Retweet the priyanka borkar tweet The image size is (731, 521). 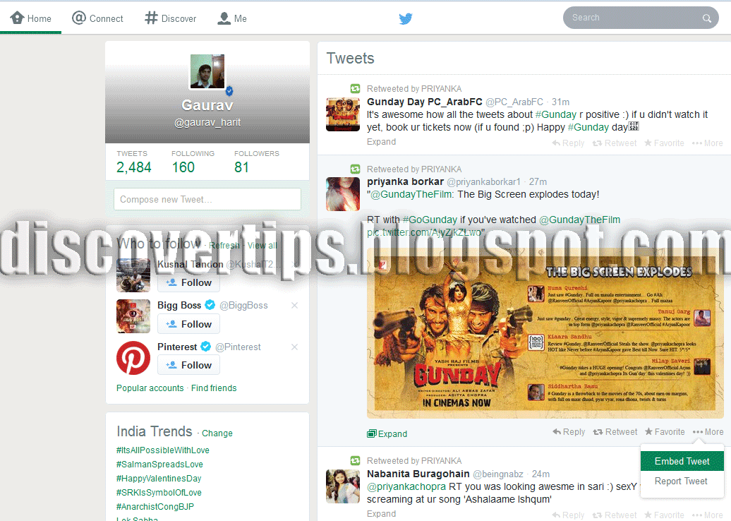point(615,432)
